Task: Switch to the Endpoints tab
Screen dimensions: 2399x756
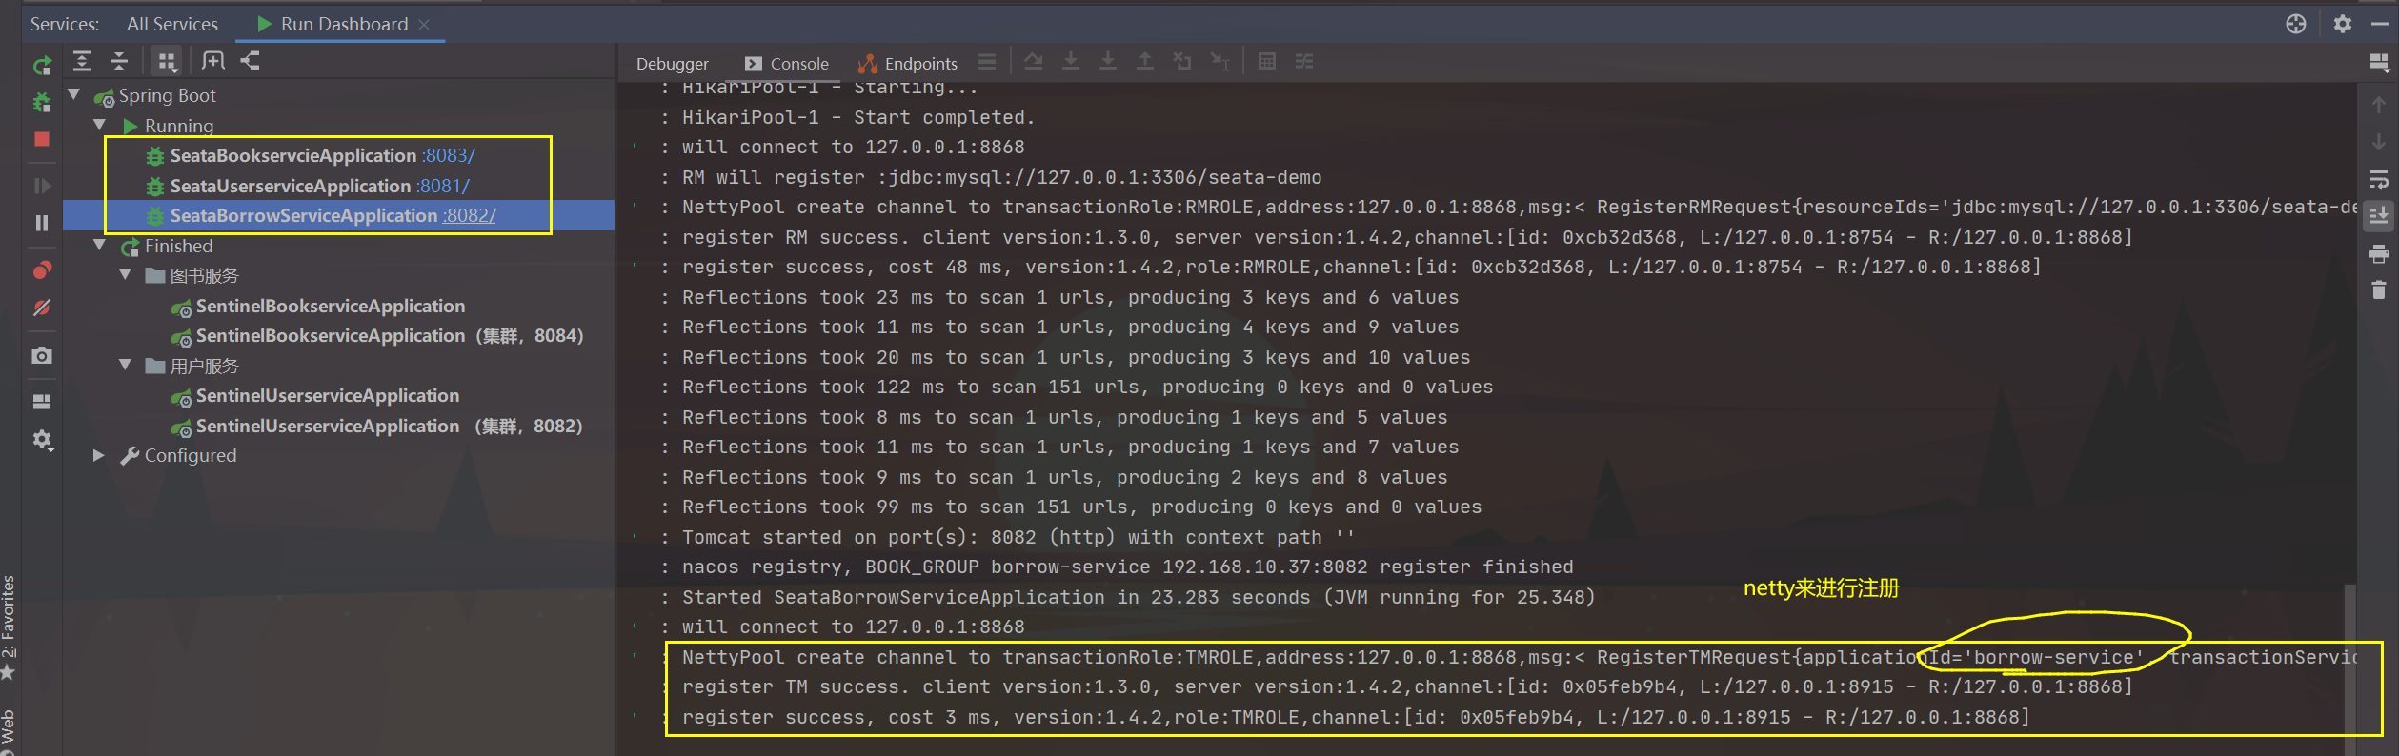Action: [x=908, y=64]
